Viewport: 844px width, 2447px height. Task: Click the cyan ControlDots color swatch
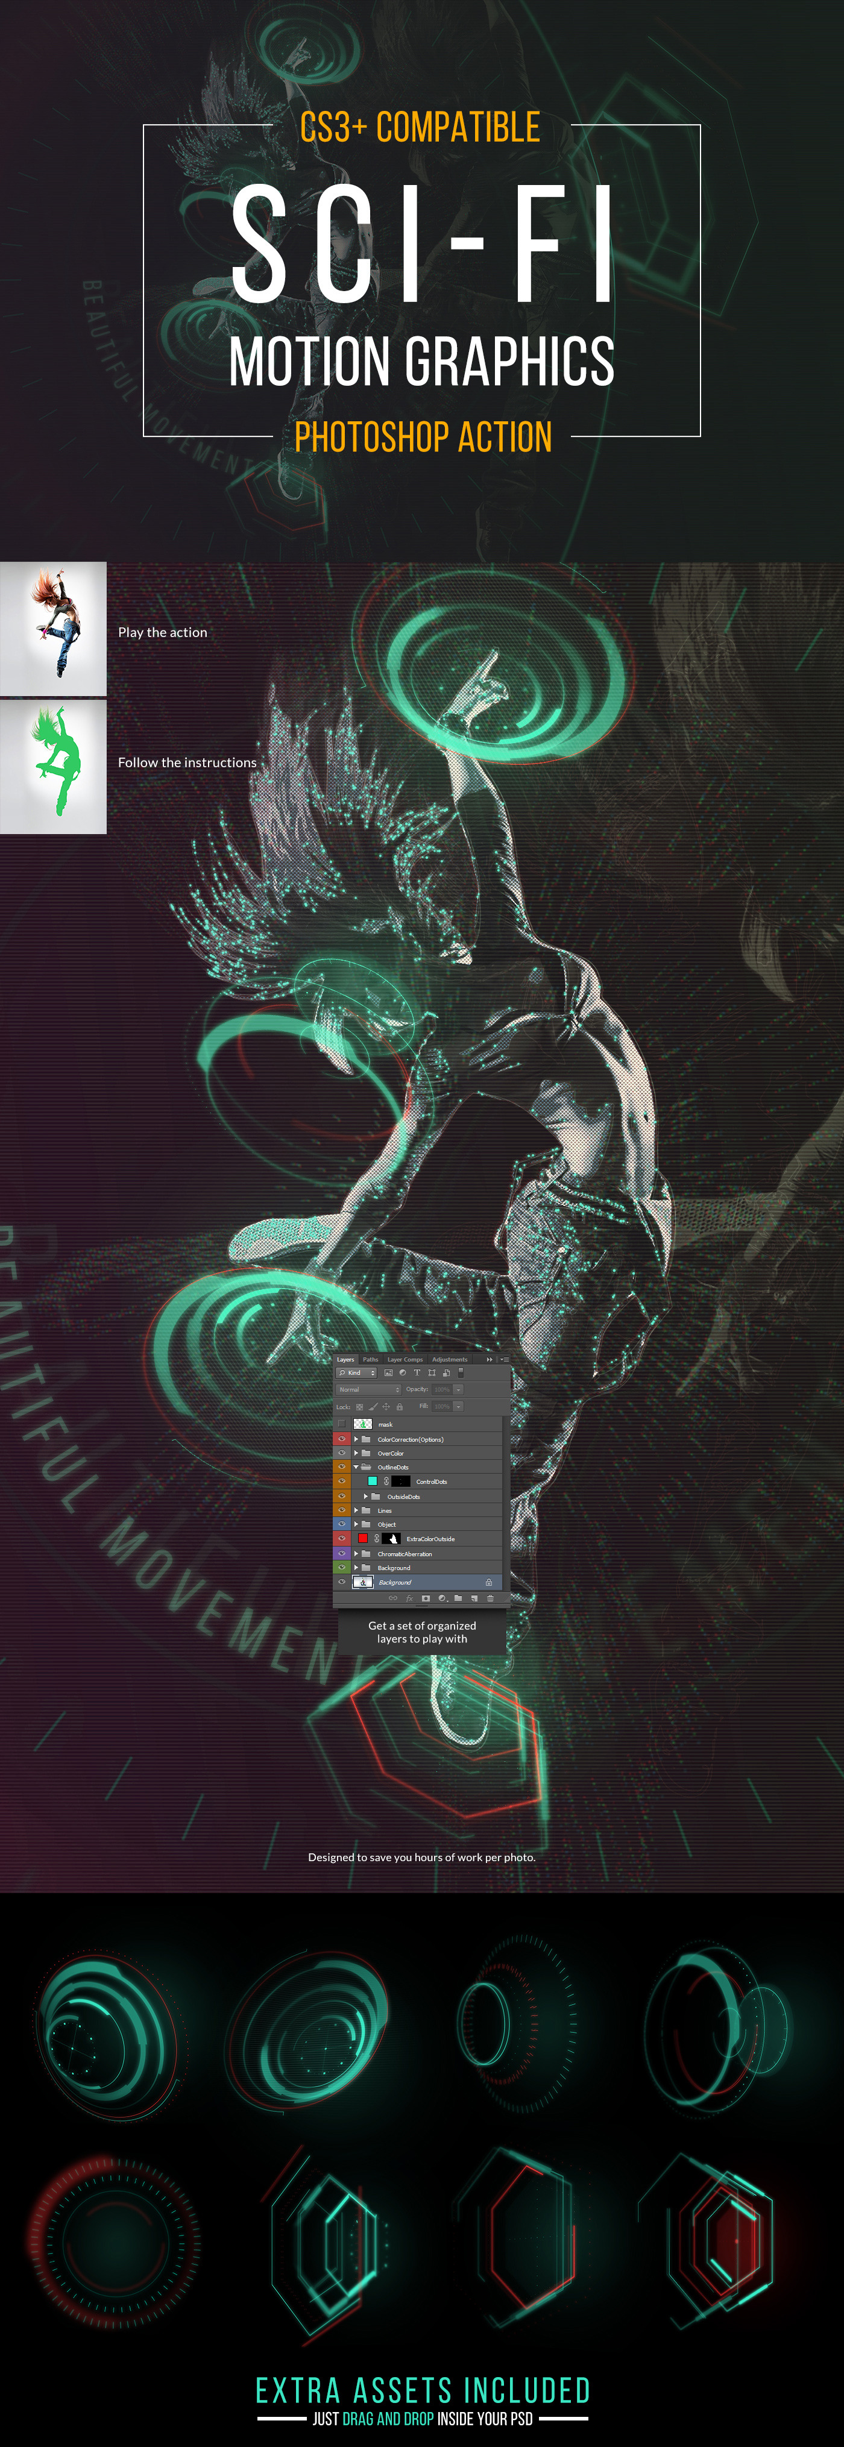(373, 1481)
